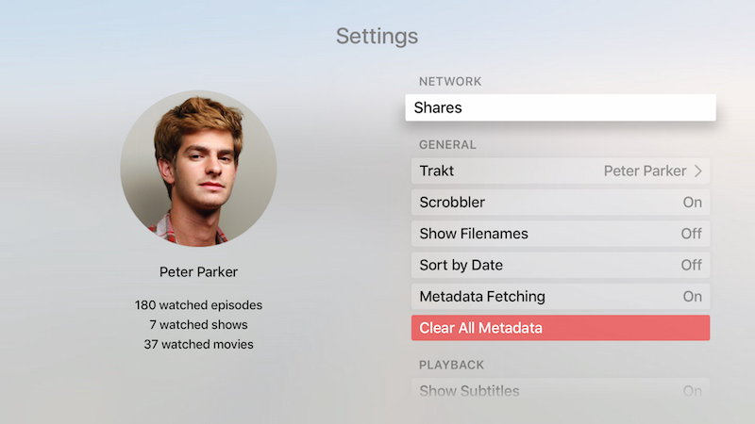755x424 pixels.
Task: Click the Peter Parker value on the Trakt row
Action: coord(645,171)
